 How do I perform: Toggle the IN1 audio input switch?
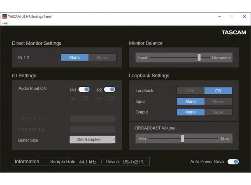click(84, 90)
